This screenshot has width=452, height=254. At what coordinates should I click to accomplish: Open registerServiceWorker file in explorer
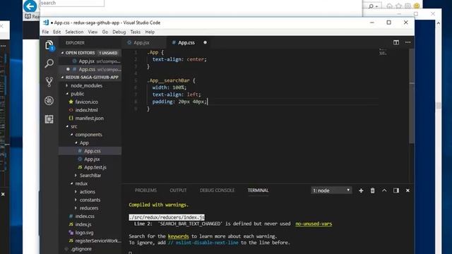[x=98, y=241]
